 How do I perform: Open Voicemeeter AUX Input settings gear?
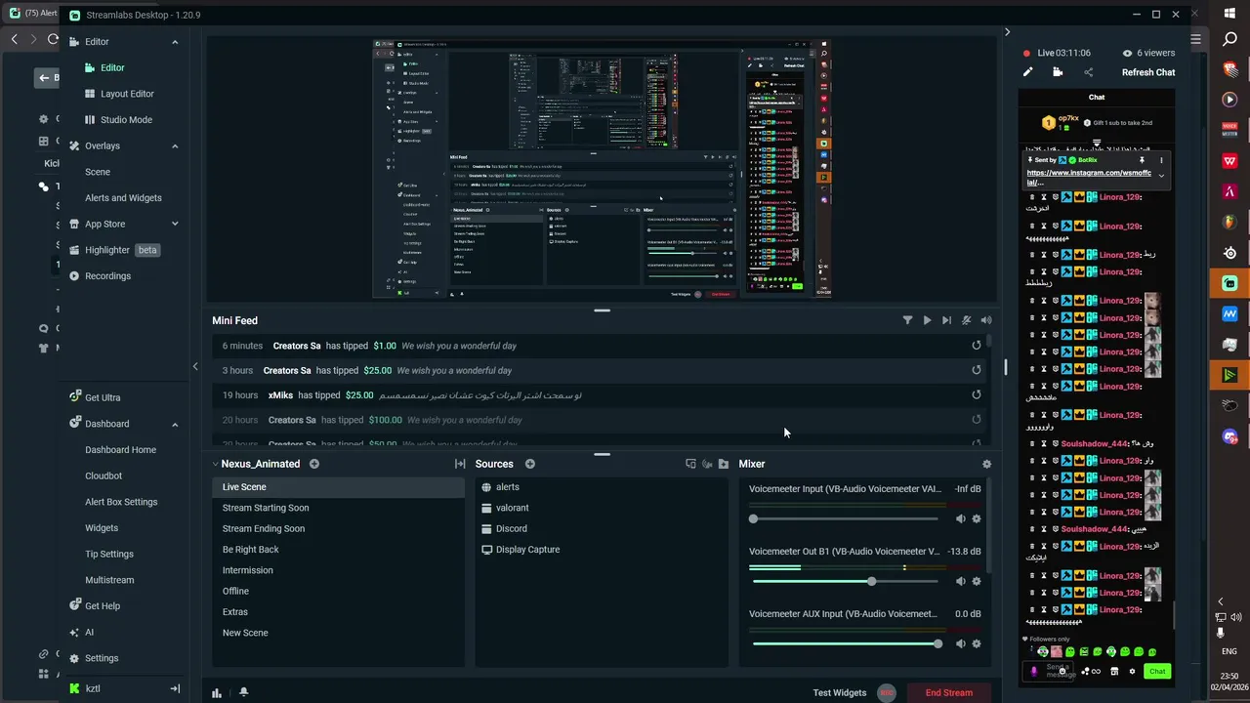[x=977, y=644]
